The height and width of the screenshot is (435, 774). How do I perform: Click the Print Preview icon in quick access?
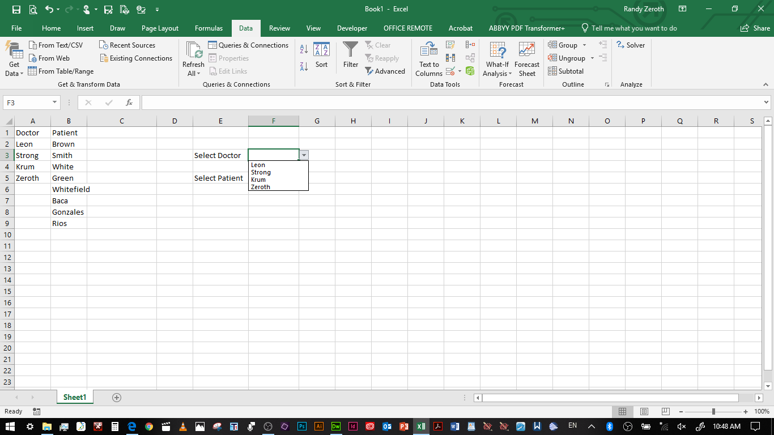click(33, 9)
